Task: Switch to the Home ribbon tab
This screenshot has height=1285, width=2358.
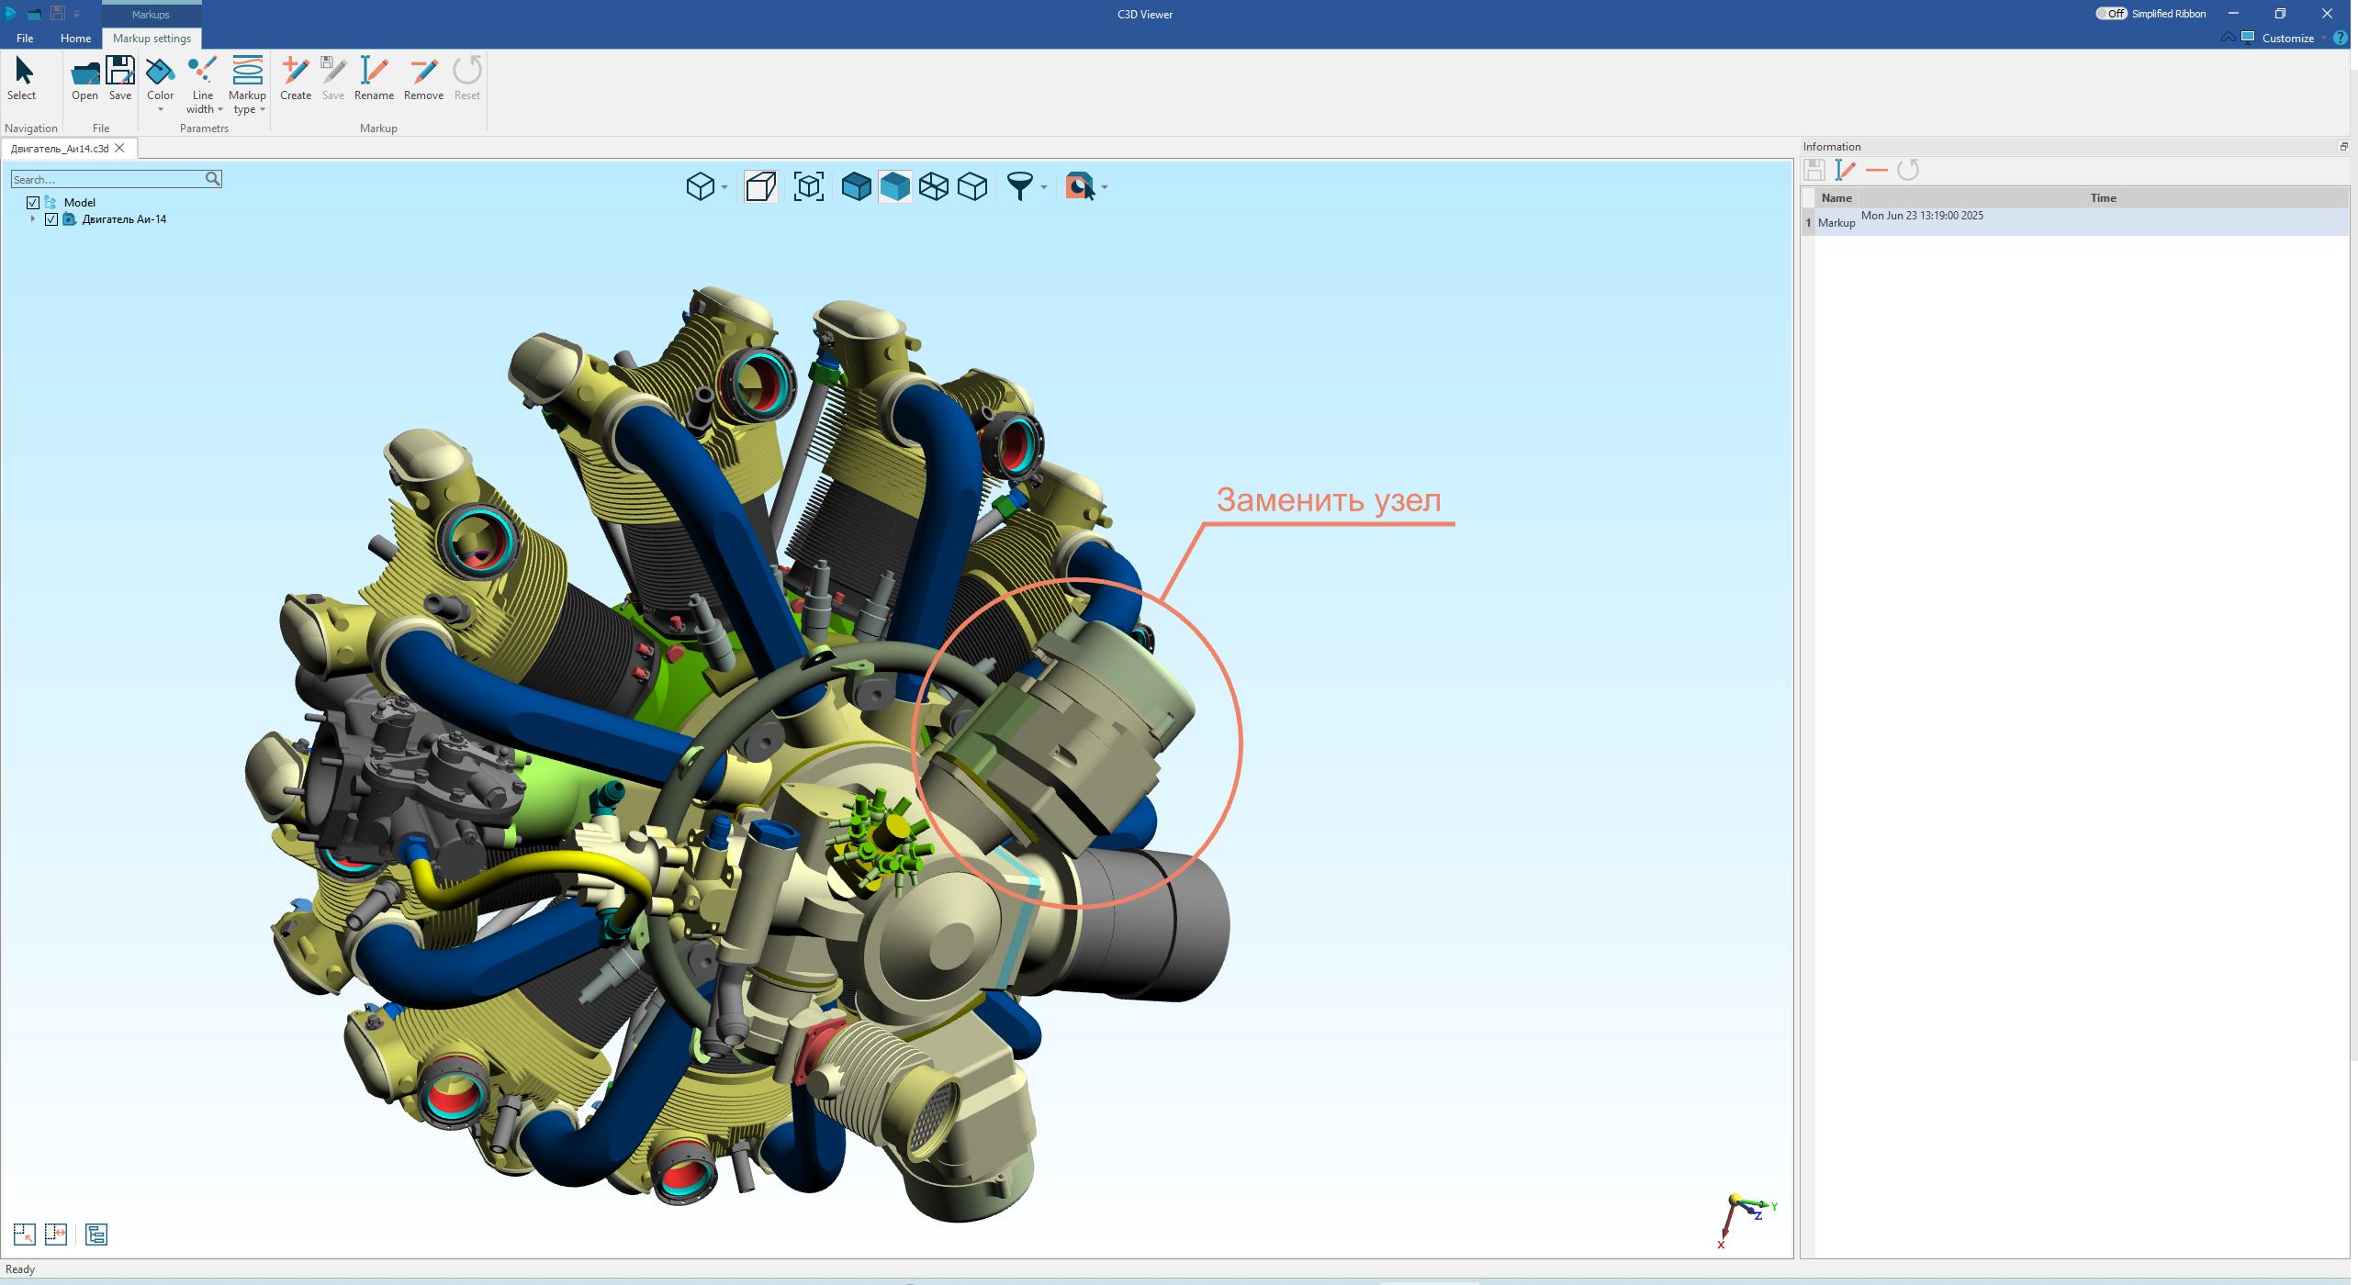Action: (x=75, y=39)
